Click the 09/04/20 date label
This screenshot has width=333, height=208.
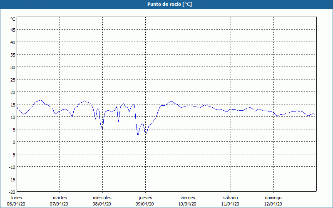[145, 204]
